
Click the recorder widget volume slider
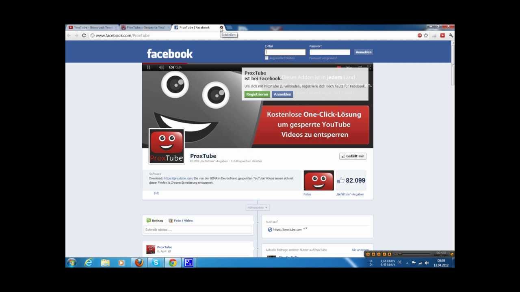click(x=414, y=254)
